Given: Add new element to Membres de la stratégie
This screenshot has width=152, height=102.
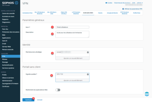Looking at the screenshot, I should click(72, 58).
